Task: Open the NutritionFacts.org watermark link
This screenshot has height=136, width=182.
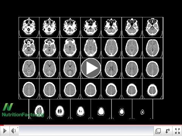Action: coord(23,114)
